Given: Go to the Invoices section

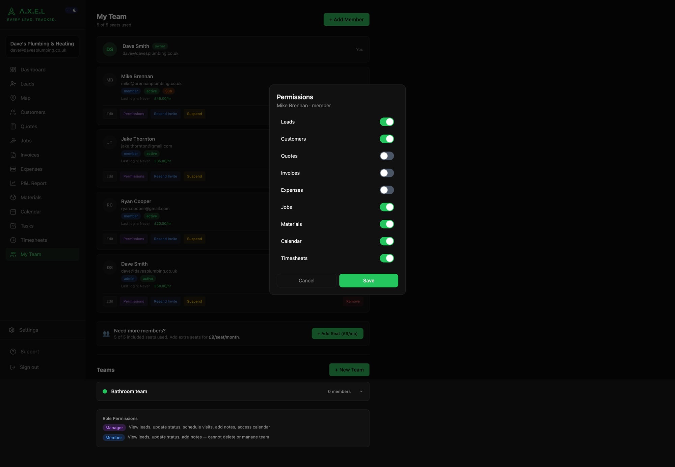Looking at the screenshot, I should point(30,155).
